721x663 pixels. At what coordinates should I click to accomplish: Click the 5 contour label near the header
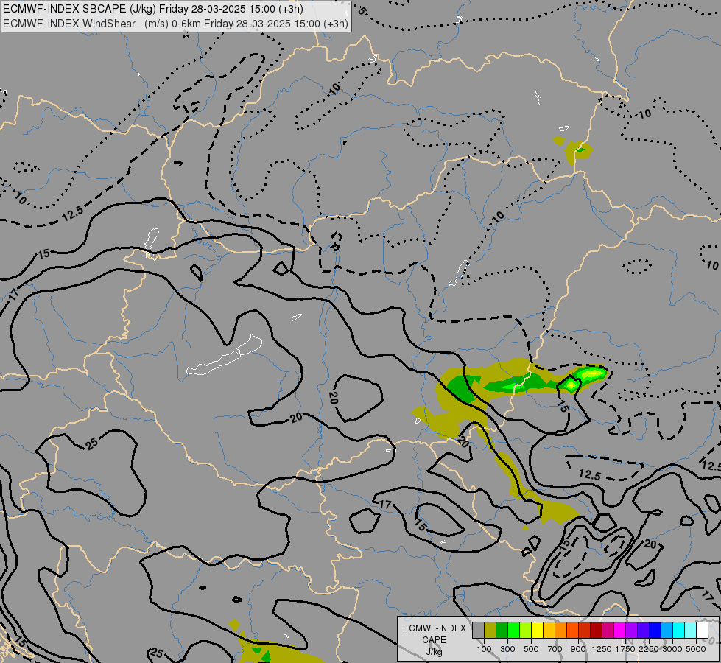[x=362, y=10]
